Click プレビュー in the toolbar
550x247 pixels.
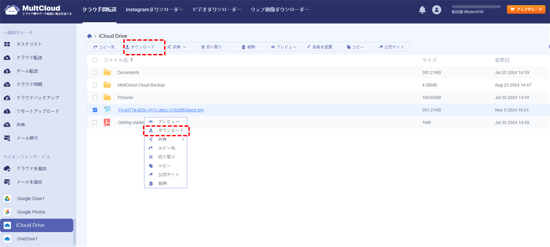pos(284,47)
